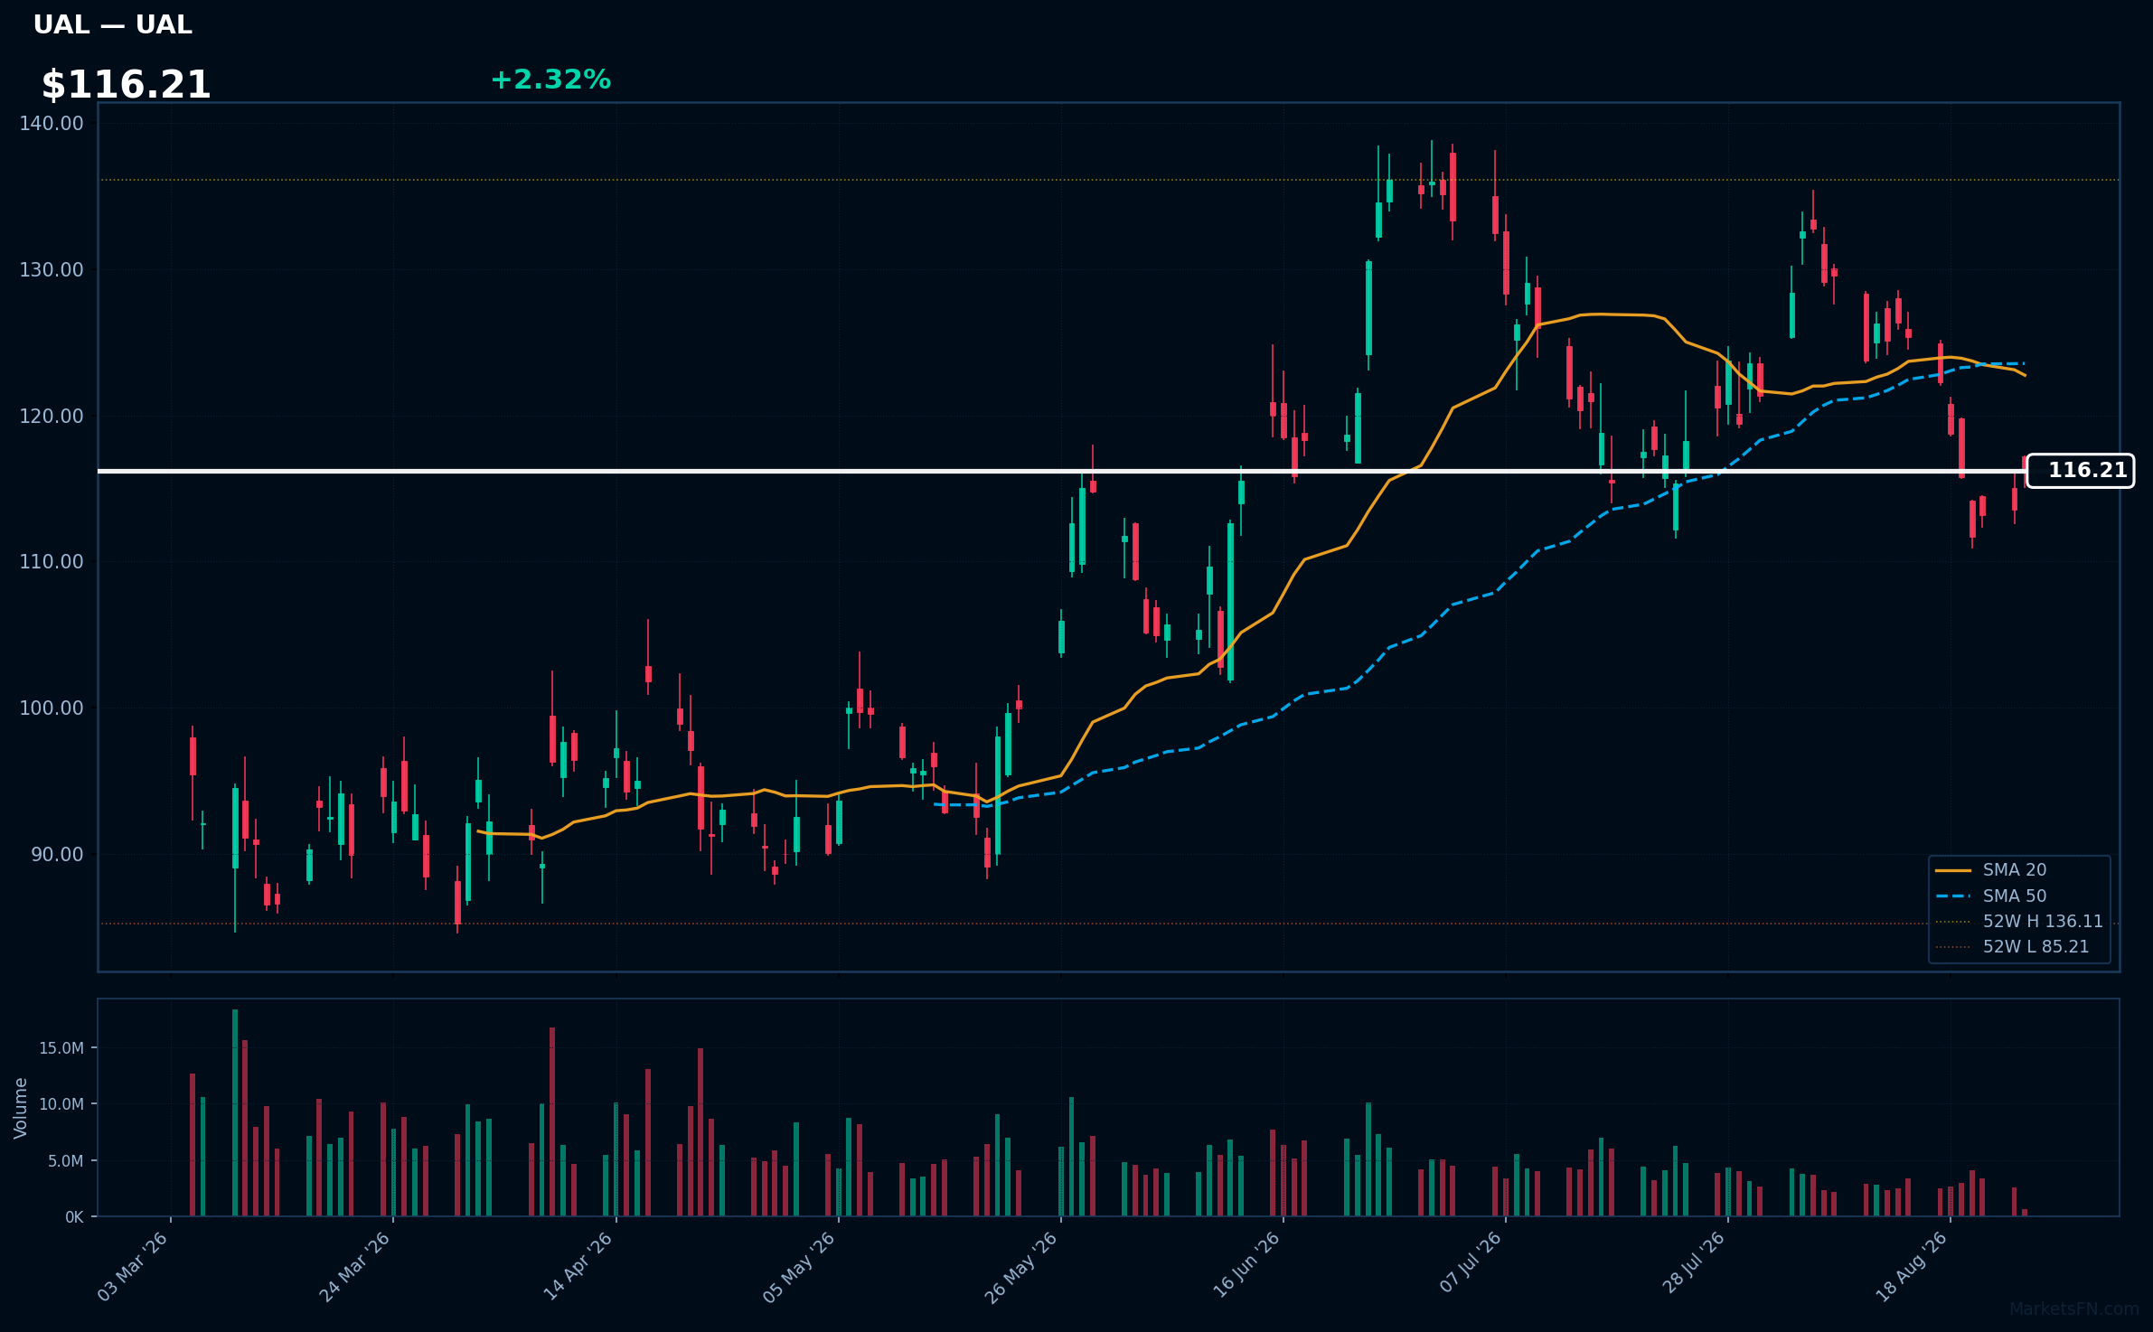Click the "10.0M" volume axis label
2153x1332 pixels.
click(61, 1104)
